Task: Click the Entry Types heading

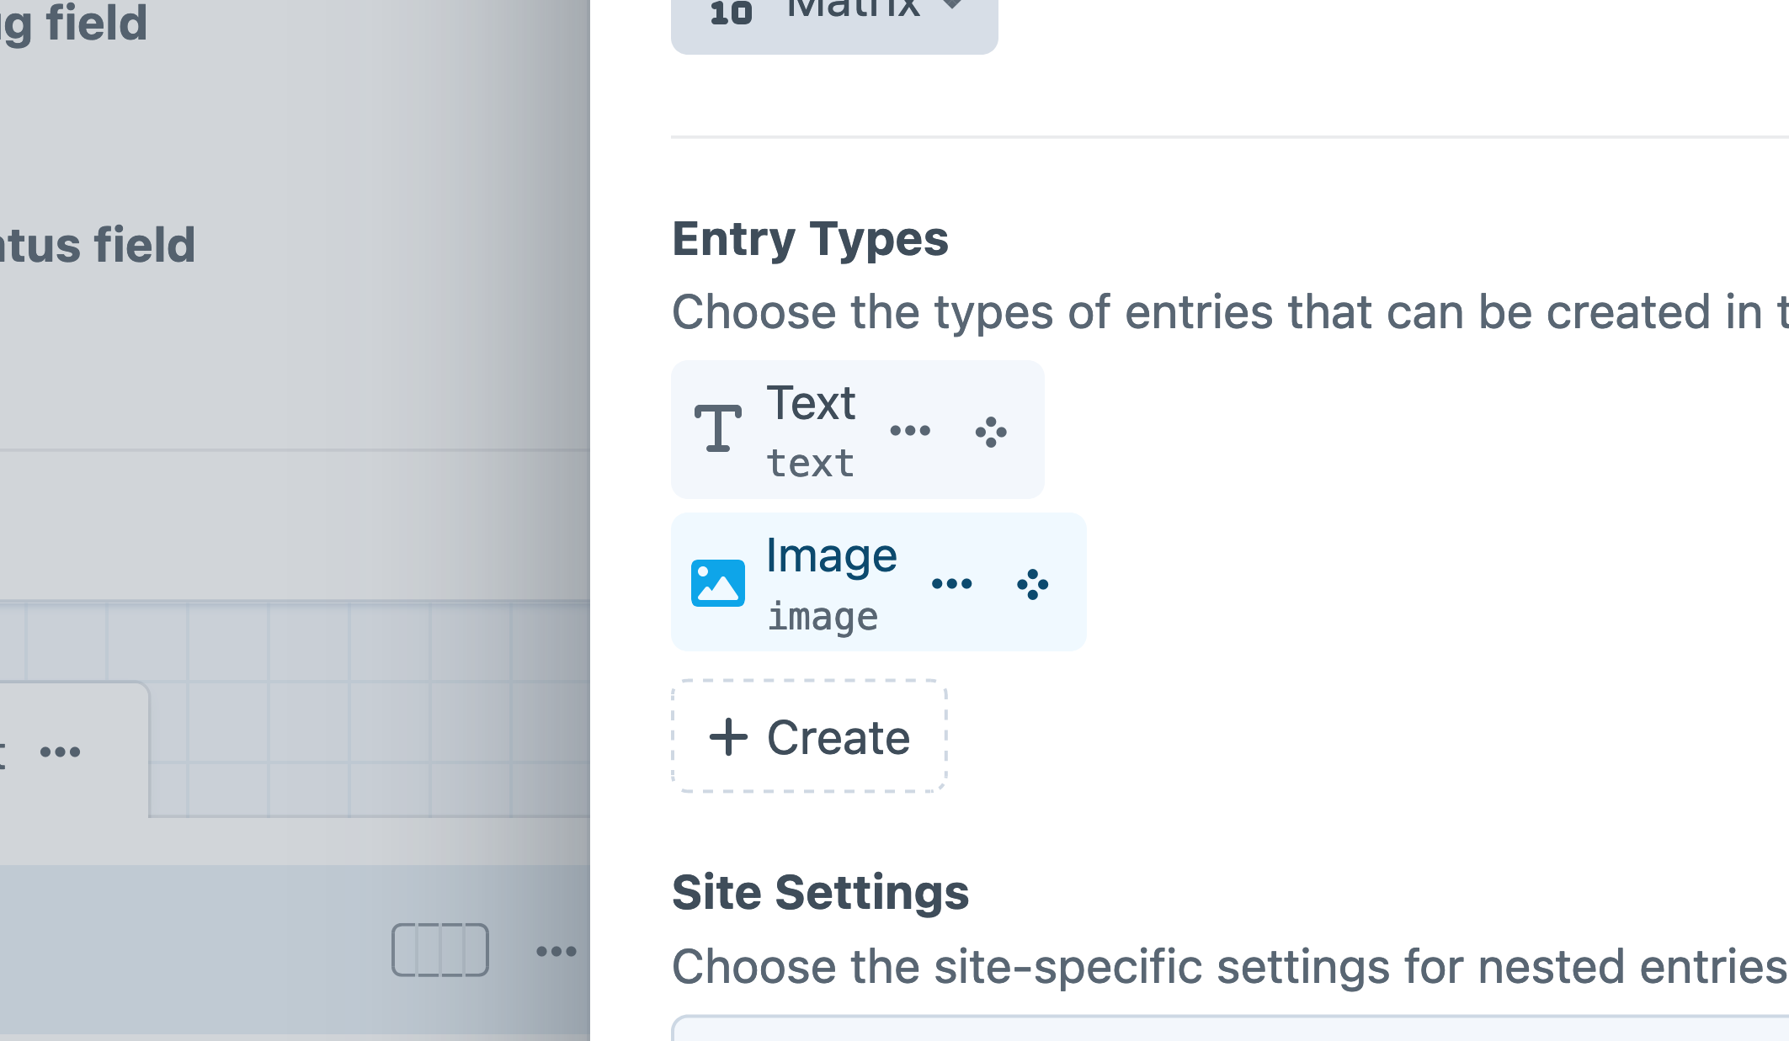Action: (810, 239)
